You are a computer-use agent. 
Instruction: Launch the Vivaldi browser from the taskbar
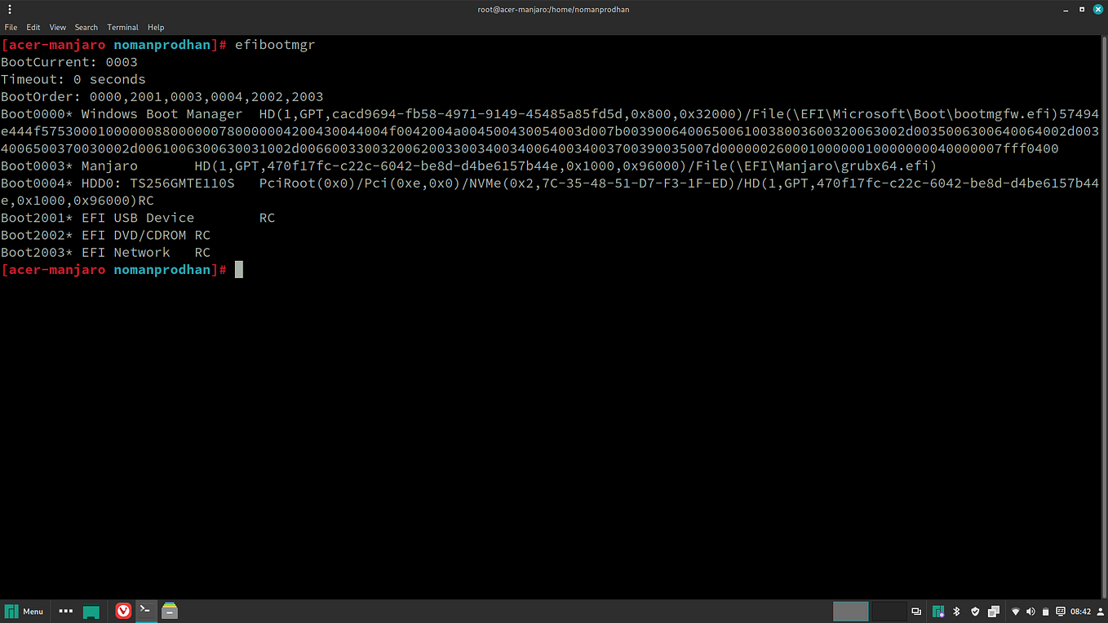(122, 610)
